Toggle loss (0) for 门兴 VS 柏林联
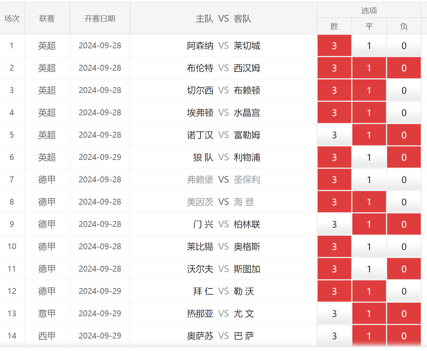This screenshot has width=427, height=351. 404,224
